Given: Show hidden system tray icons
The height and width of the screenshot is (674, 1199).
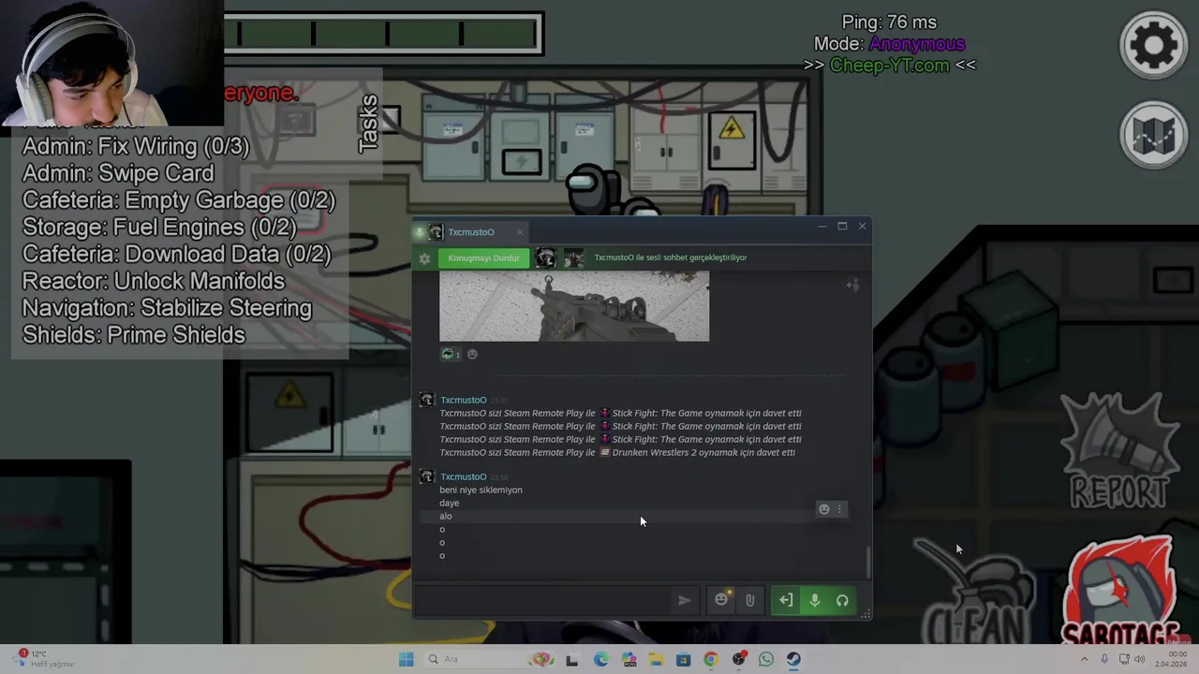Looking at the screenshot, I should pyautogui.click(x=1085, y=659).
